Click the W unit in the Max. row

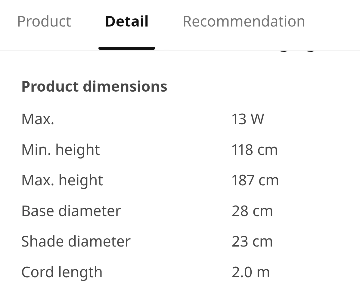click(257, 119)
